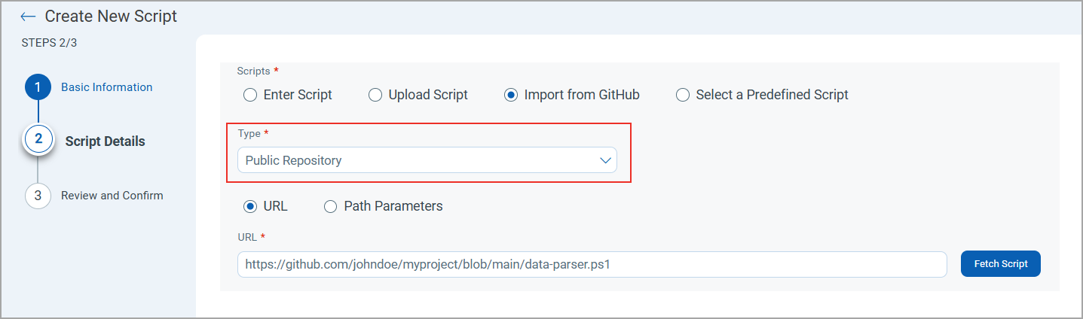Click the step 2 circle icon
This screenshot has height=319, width=1083.
click(38, 140)
